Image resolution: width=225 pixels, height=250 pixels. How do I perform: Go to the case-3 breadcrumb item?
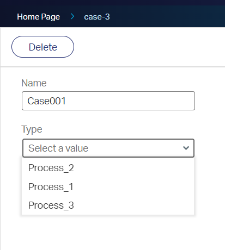pyautogui.click(x=97, y=17)
